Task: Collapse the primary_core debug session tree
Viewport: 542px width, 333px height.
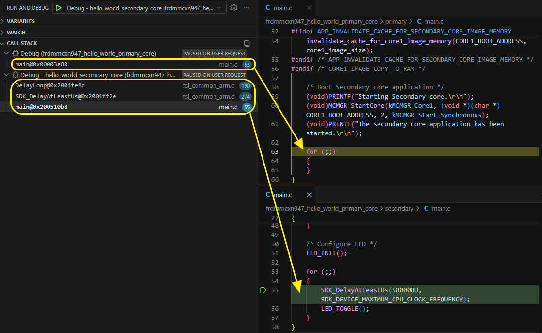Action: 6,53
